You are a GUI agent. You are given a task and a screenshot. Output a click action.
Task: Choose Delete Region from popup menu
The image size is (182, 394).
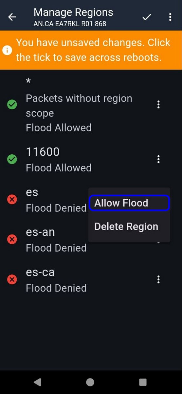tap(129, 227)
